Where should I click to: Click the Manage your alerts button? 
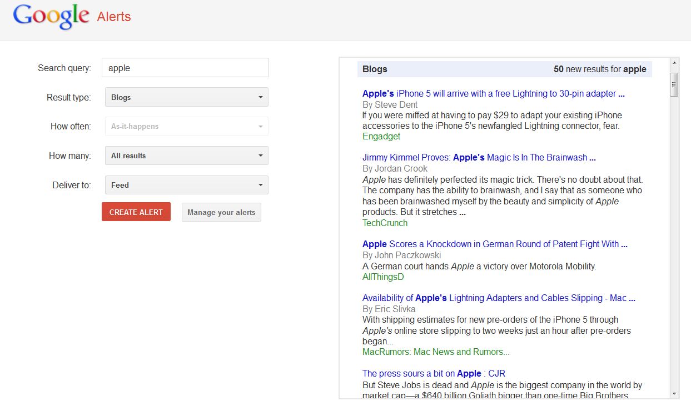(x=221, y=212)
